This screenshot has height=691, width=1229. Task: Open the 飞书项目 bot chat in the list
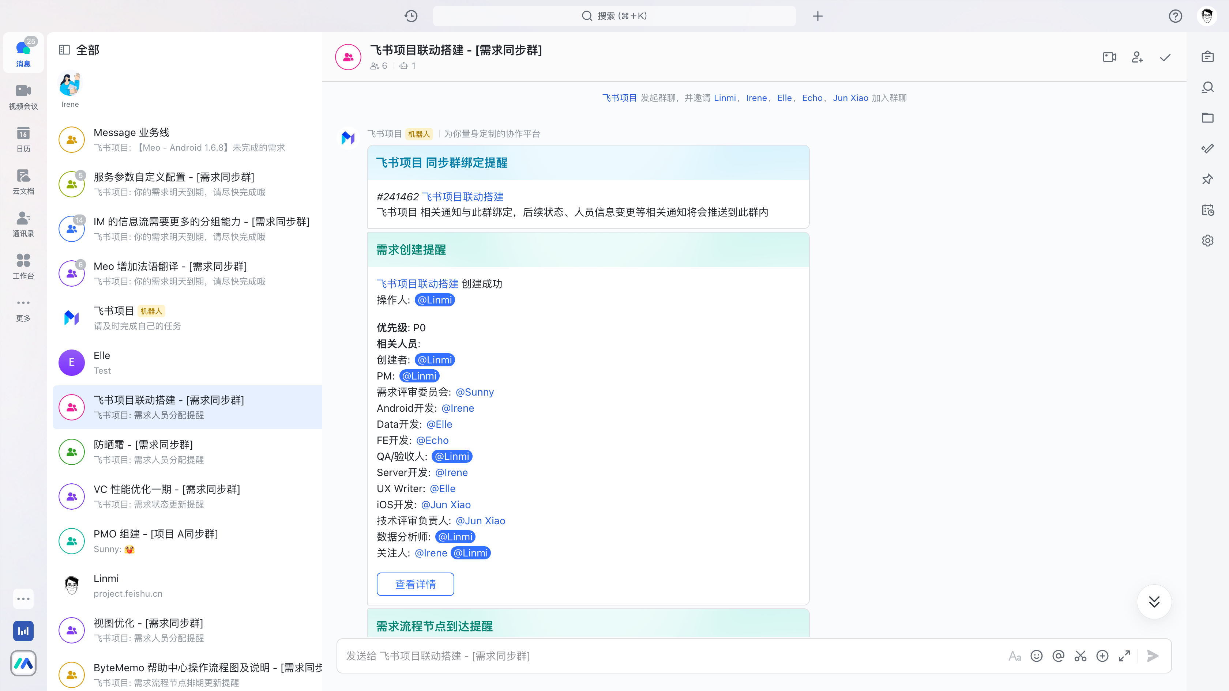tap(188, 318)
